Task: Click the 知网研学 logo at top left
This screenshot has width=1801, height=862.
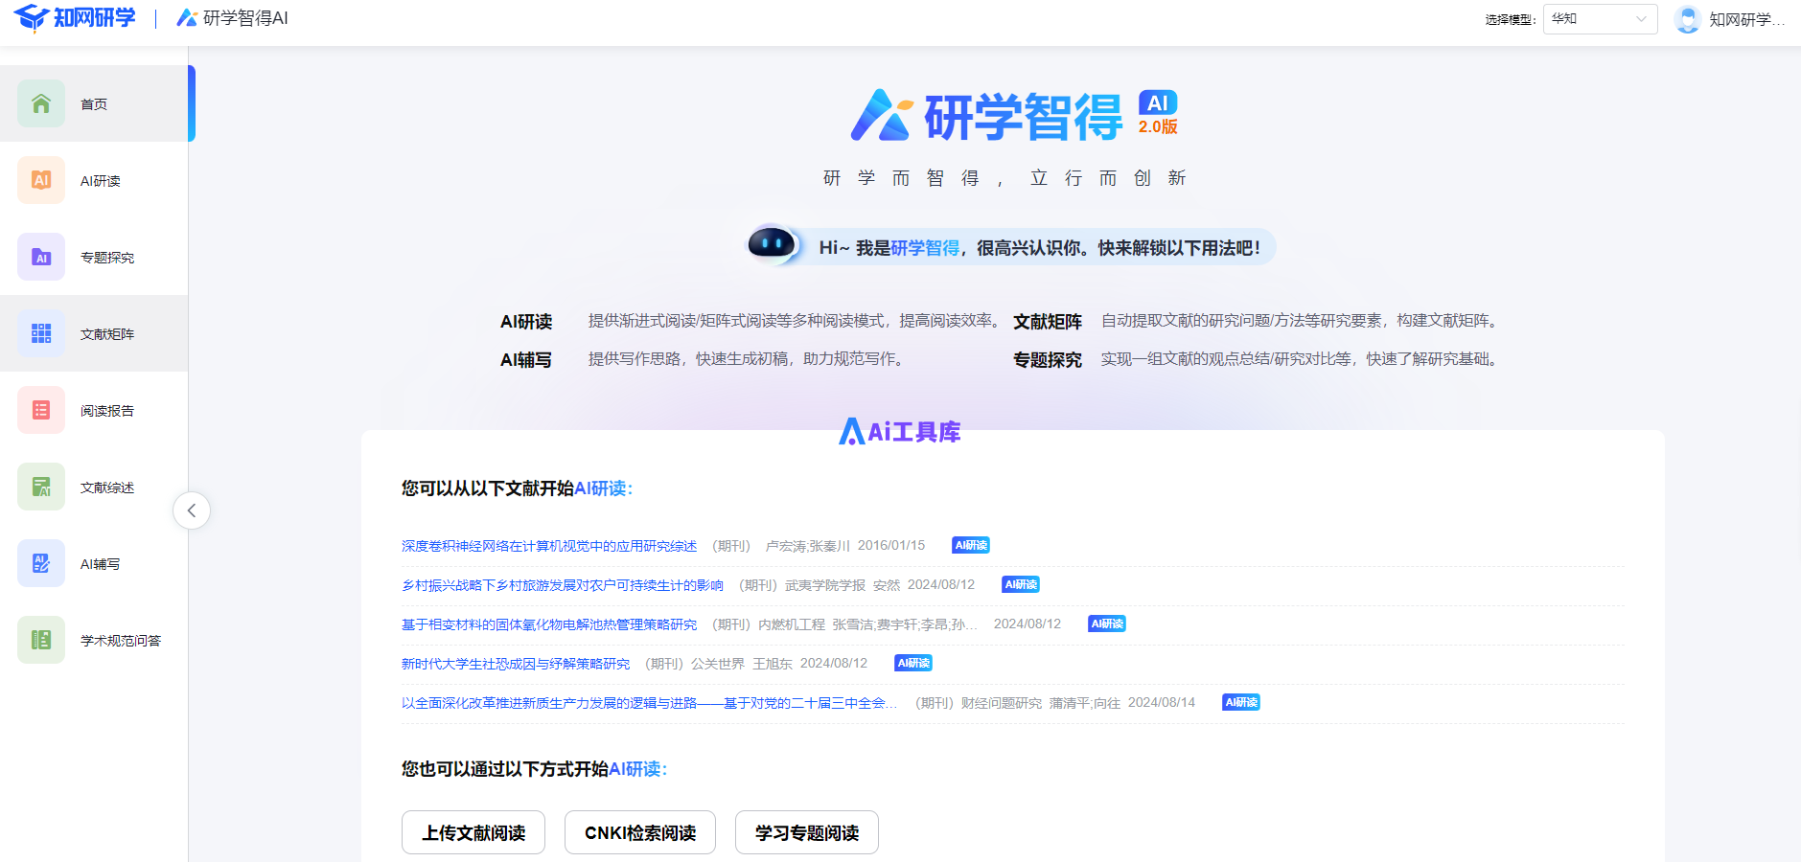Action: (75, 17)
